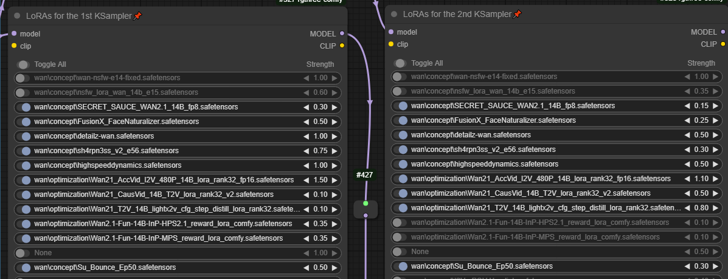Click the 'LoRAs for the 2nd KSampler' title
Viewport: 728px width, 279px height.
tap(457, 14)
